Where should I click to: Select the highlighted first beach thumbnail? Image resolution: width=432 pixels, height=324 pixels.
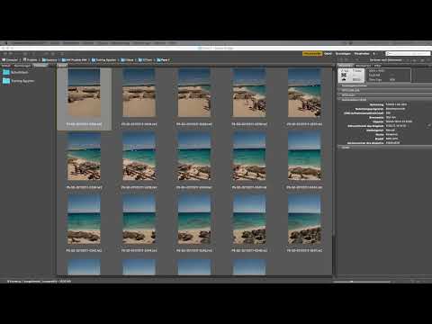(x=84, y=93)
